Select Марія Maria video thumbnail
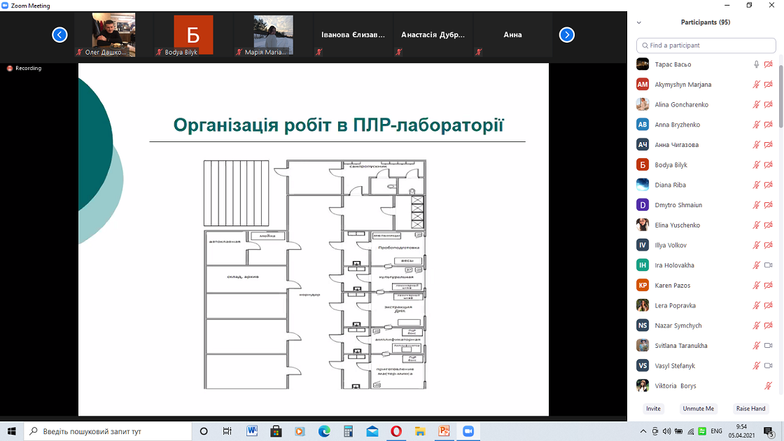 tap(274, 34)
